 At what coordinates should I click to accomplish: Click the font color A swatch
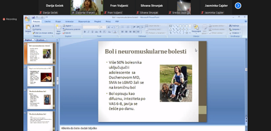tap(115, 32)
